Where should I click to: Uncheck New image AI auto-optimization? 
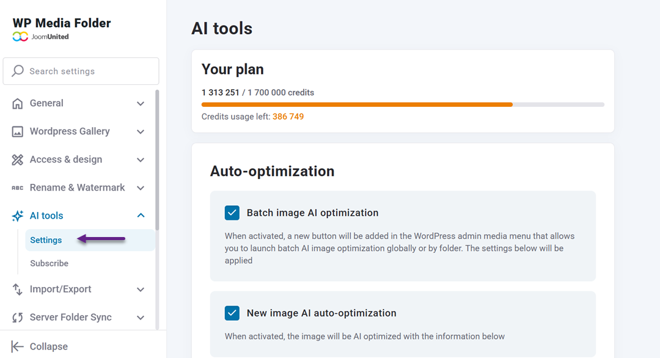click(x=232, y=312)
